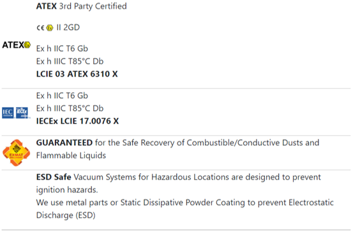The height and width of the screenshot is (235, 353).
Task: Click the ATEX logo on the left
Action: pyautogui.click(x=16, y=45)
